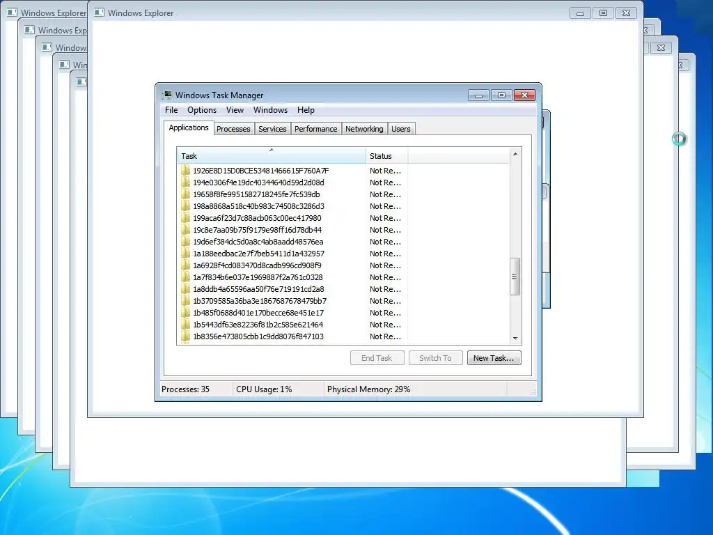Click the folder icon beside 199aca6f23d7c88acb063c00ec417980
The height and width of the screenshot is (535, 713).
[185, 218]
